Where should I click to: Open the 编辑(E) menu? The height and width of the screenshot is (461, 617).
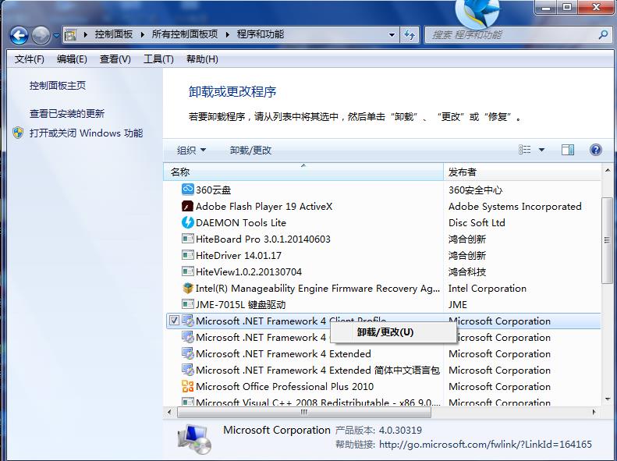[x=72, y=59]
